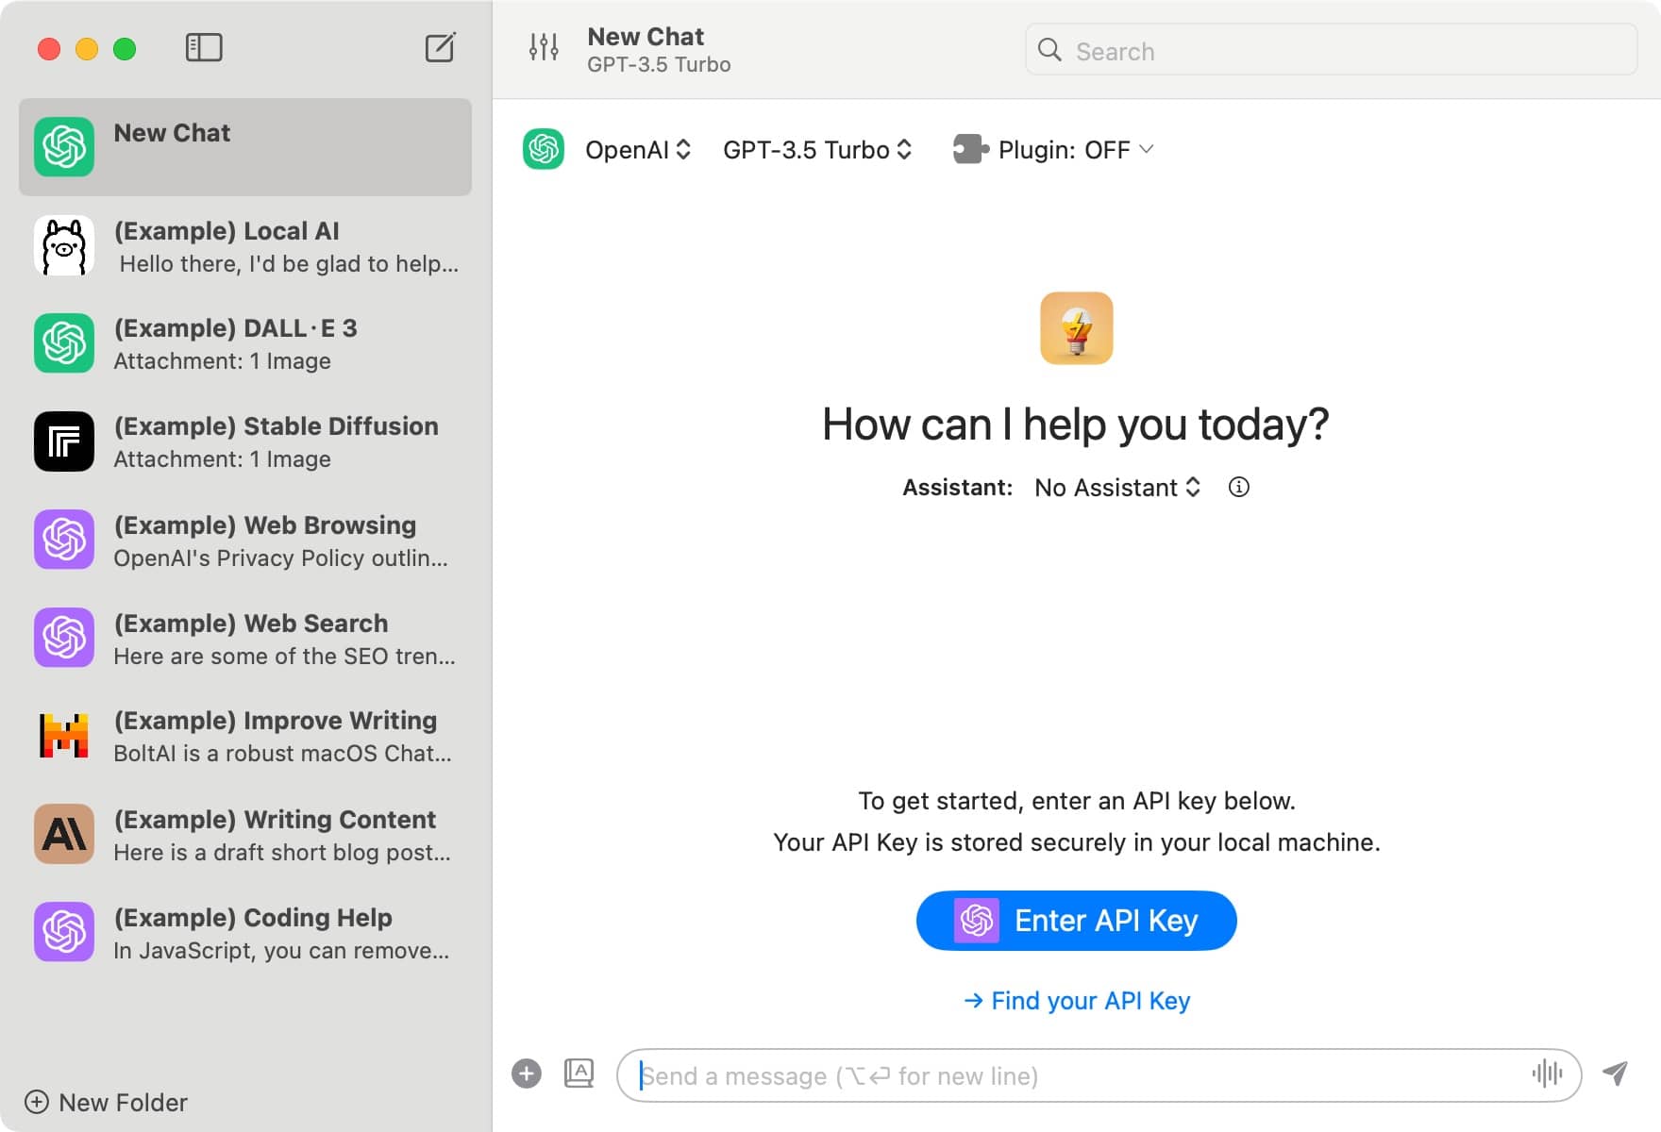Start voice input with waveform icon
Image resolution: width=1661 pixels, height=1132 pixels.
[1548, 1074]
